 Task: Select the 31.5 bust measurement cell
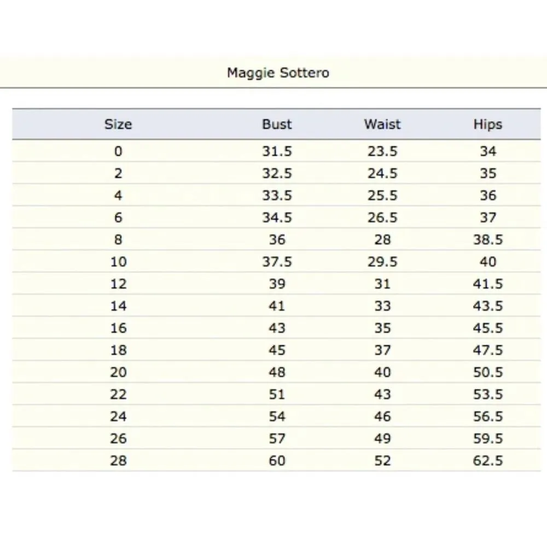coord(277,152)
